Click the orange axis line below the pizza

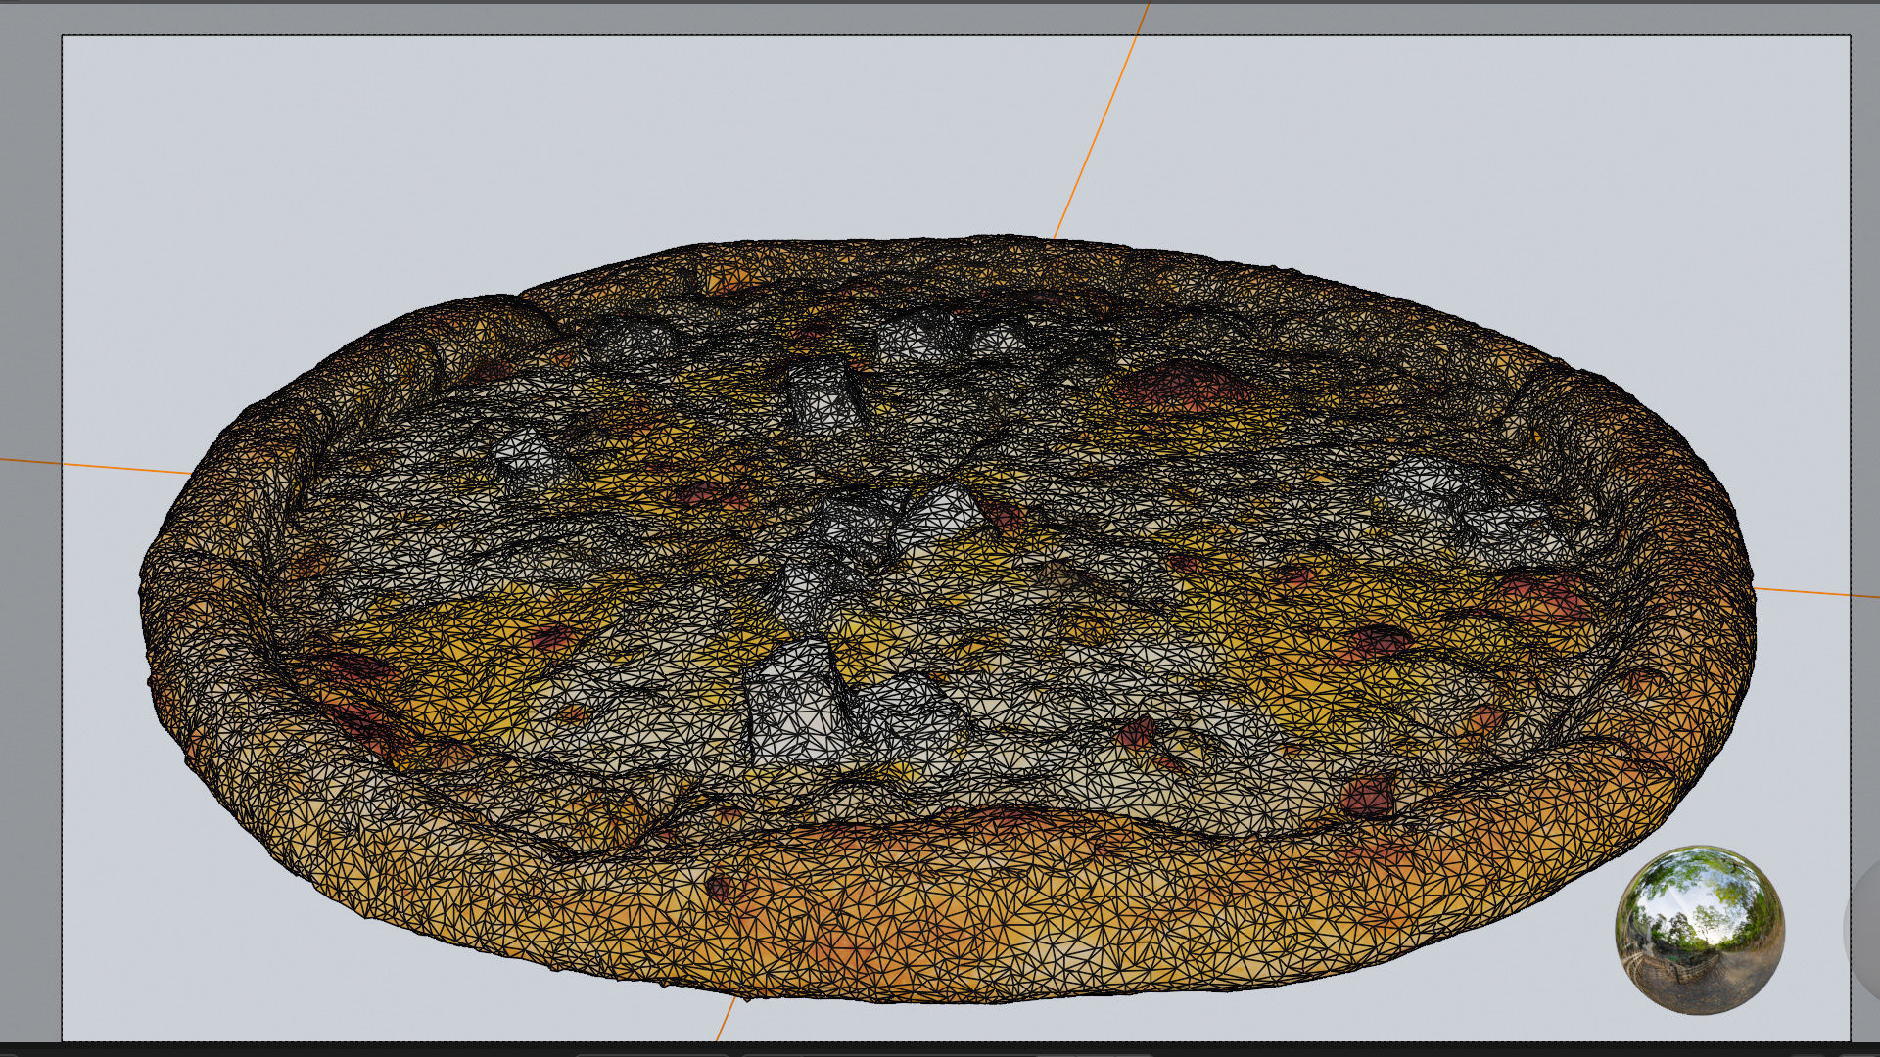[726, 1020]
